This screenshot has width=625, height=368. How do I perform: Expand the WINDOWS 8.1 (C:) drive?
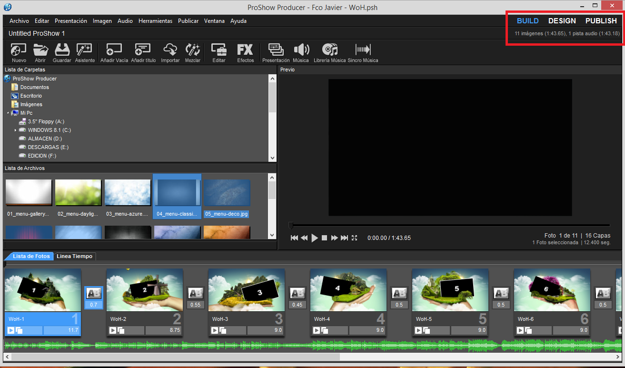(16, 130)
